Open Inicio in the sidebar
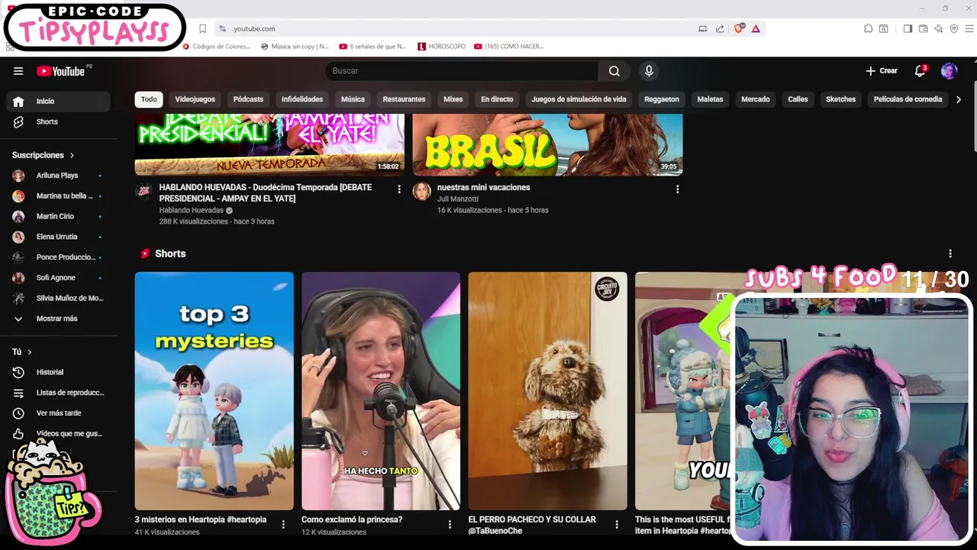This screenshot has width=977, height=550. [x=58, y=101]
